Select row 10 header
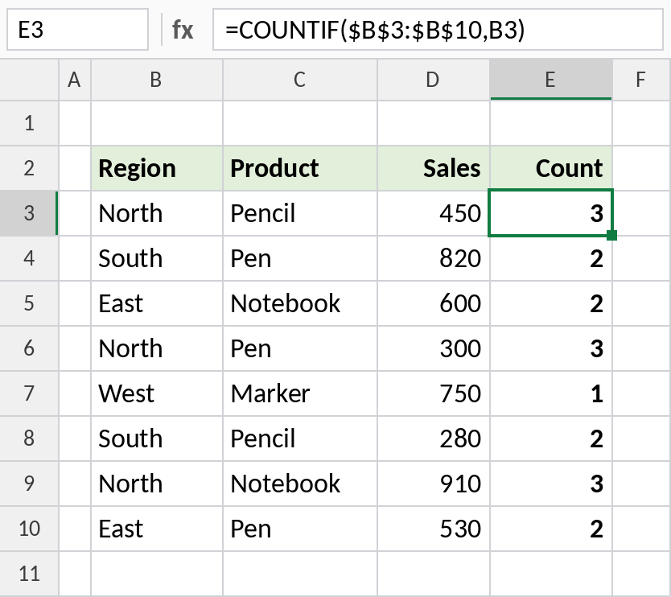Screen dimensions: 671x597 29,529
